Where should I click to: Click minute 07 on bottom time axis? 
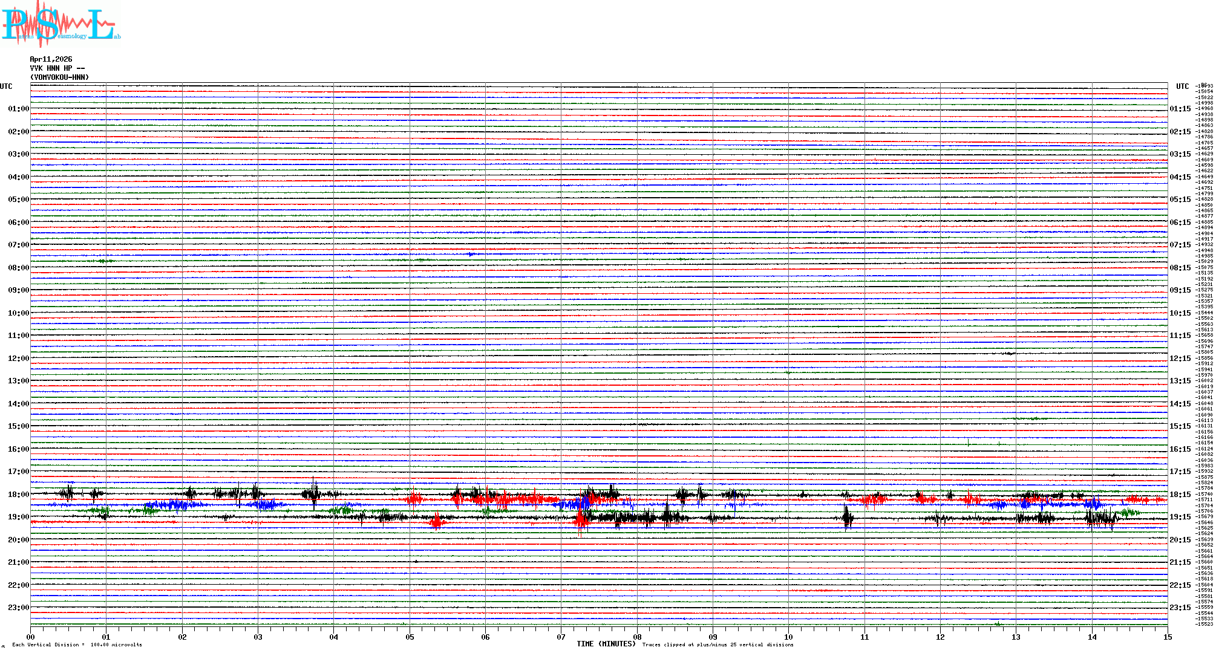point(561,637)
